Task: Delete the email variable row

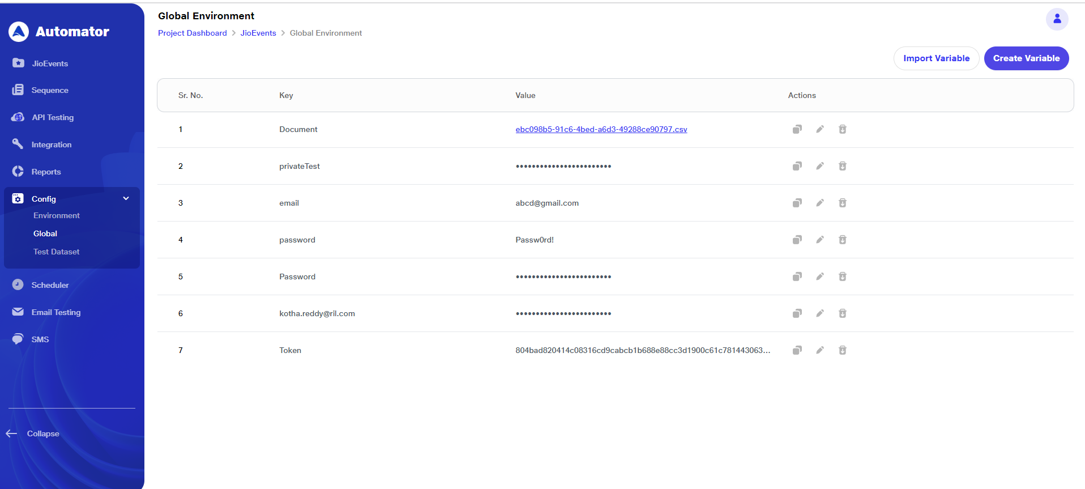Action: 842,203
